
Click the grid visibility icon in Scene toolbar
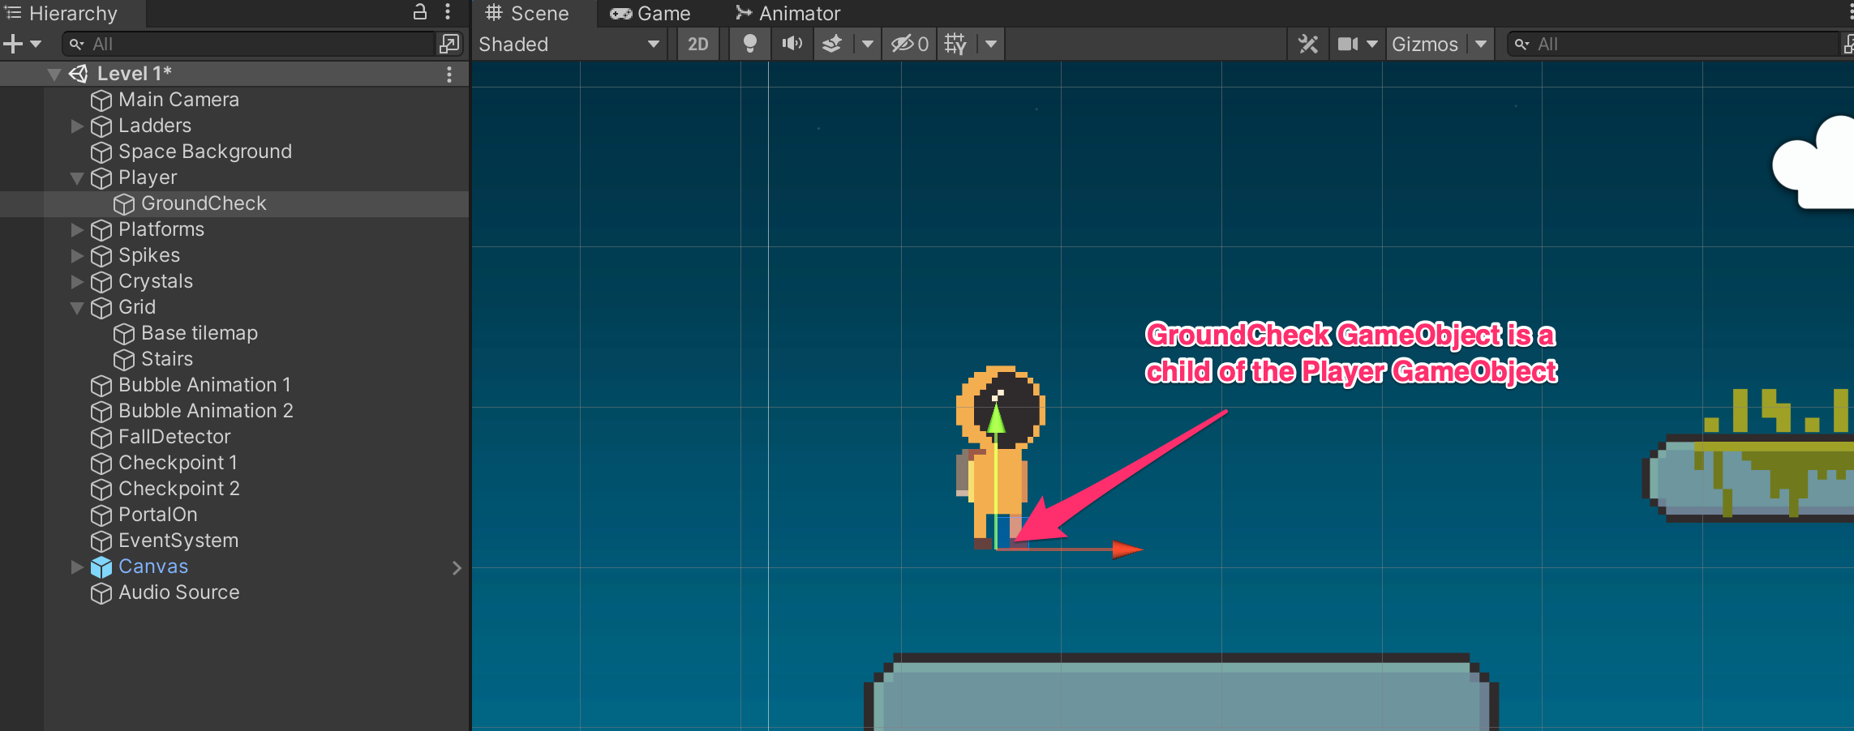[x=957, y=44]
